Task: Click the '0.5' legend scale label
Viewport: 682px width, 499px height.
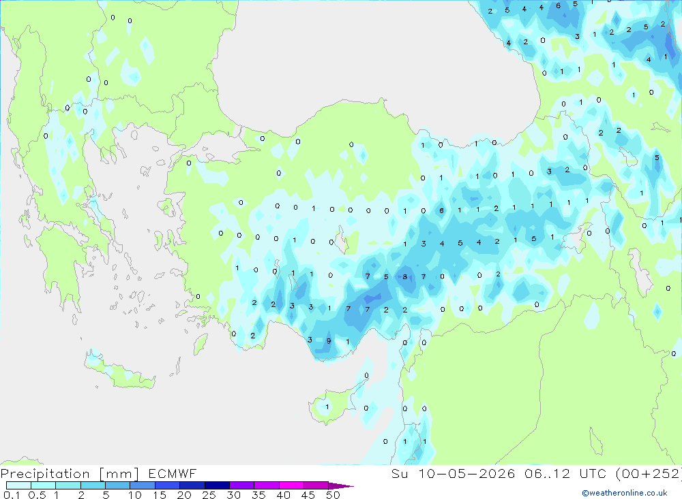Action: (37, 495)
